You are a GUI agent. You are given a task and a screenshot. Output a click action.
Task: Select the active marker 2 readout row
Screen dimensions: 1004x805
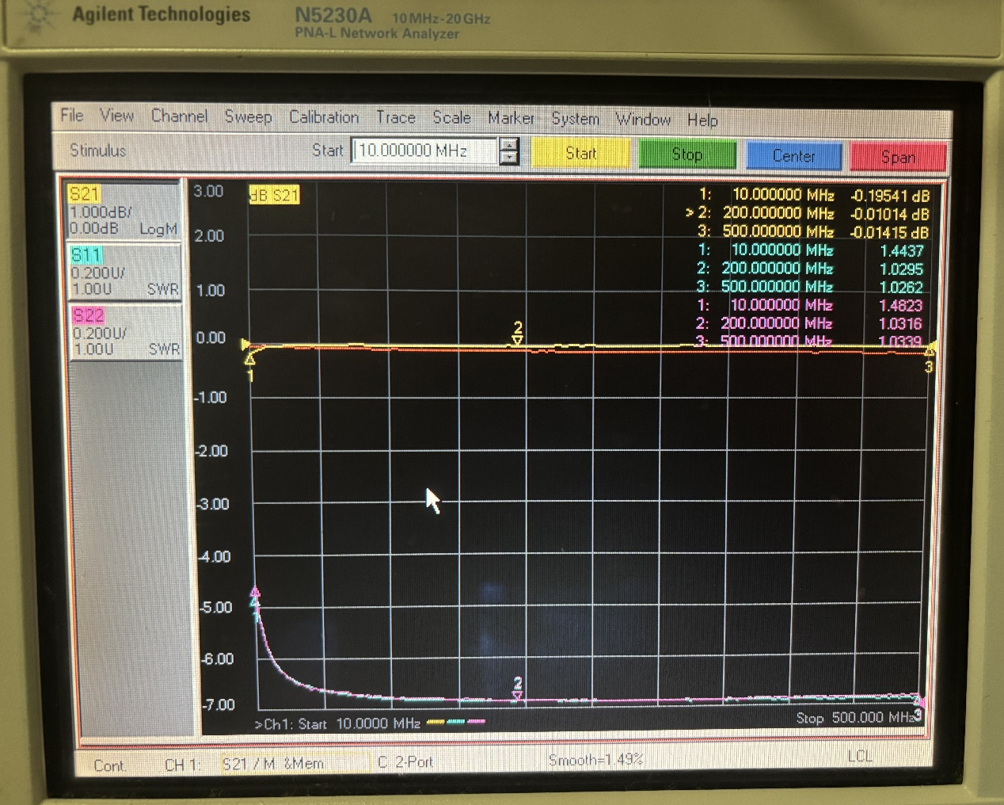coord(808,214)
